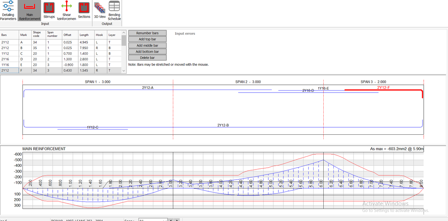Click the SPAN 3 - 2.000 label
448x221 pixels.
(x=373, y=82)
